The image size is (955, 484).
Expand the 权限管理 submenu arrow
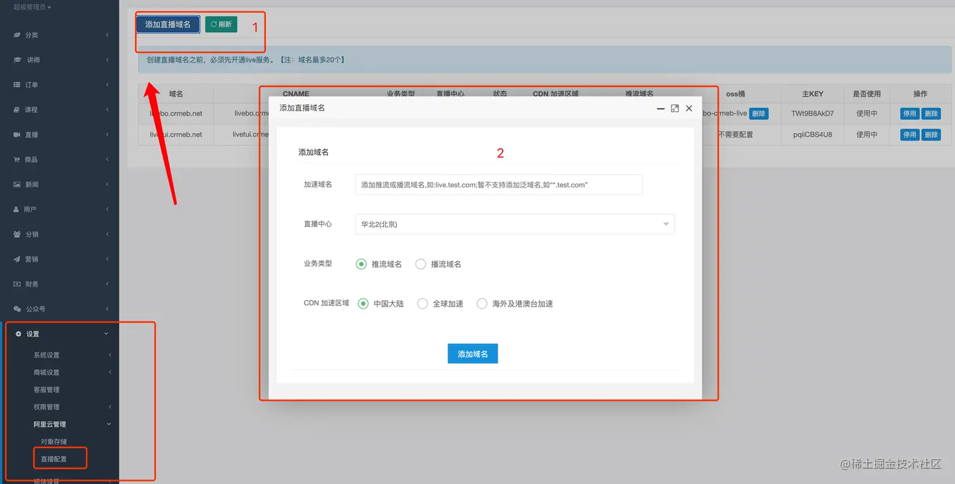pyautogui.click(x=109, y=407)
